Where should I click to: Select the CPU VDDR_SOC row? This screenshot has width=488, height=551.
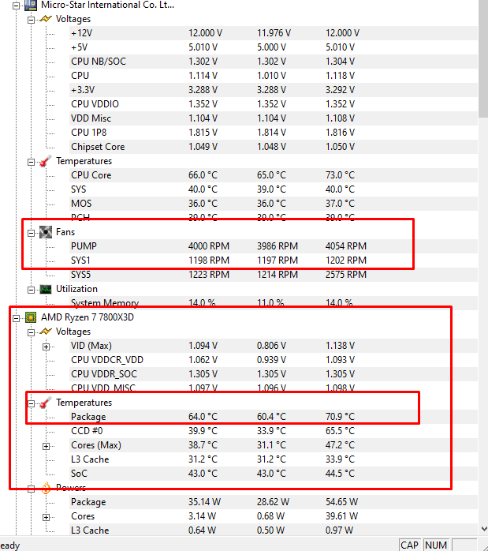tap(274, 374)
